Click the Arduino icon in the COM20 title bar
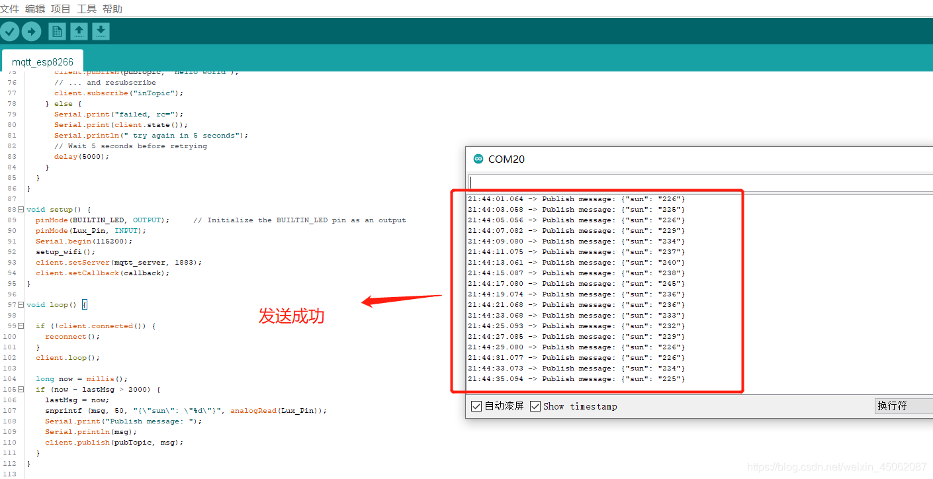Screen dimensions: 933x479 click(x=478, y=159)
